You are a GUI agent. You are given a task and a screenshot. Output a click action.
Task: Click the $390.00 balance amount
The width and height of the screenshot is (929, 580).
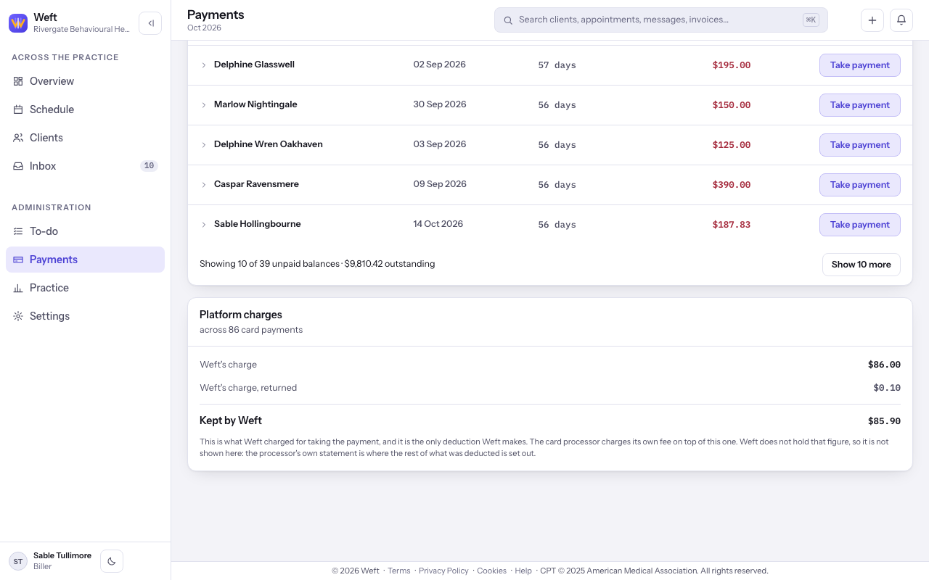pos(732,185)
